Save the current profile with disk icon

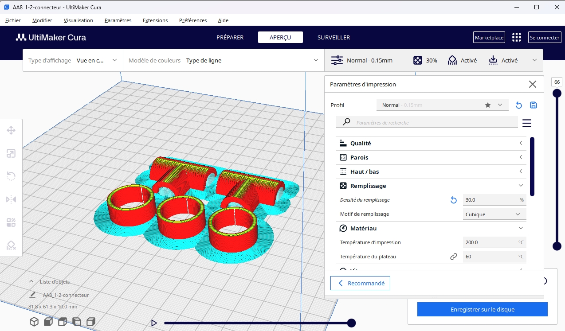(534, 105)
